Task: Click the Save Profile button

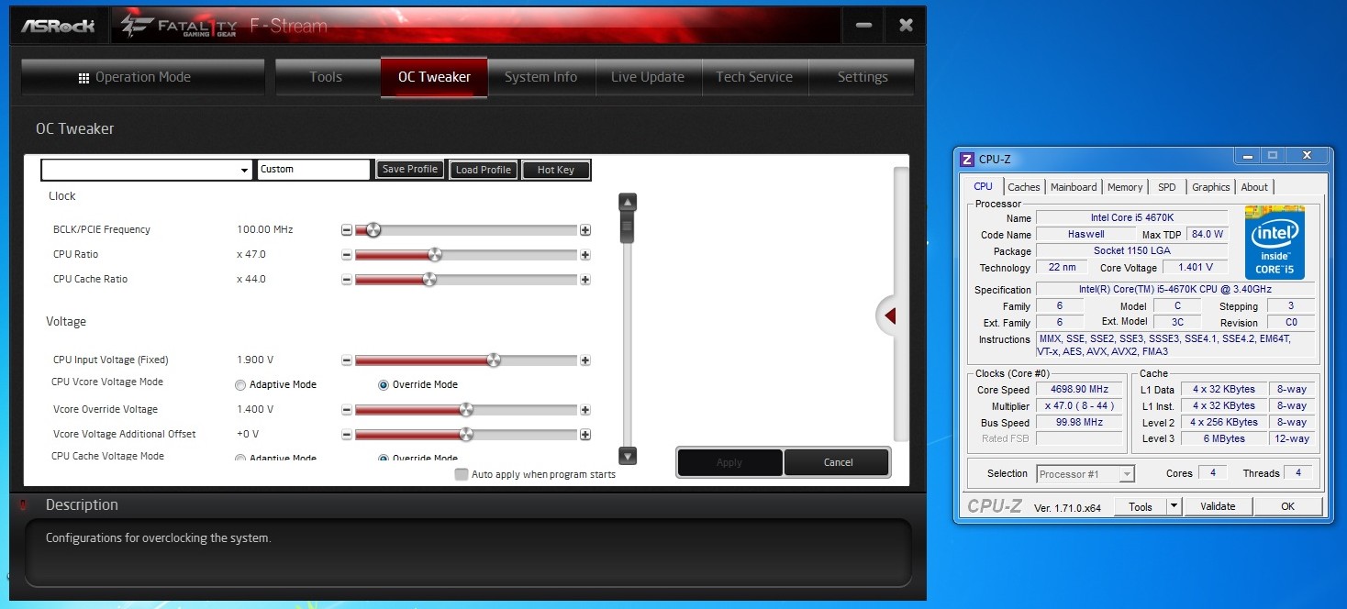Action: coord(410,170)
